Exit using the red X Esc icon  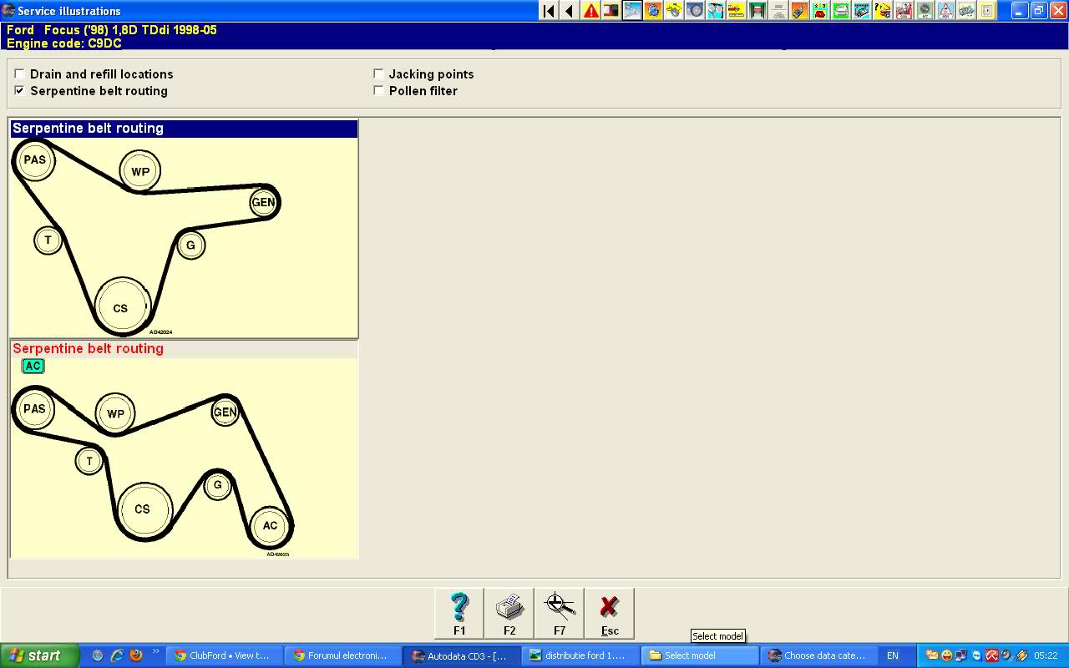tap(610, 613)
